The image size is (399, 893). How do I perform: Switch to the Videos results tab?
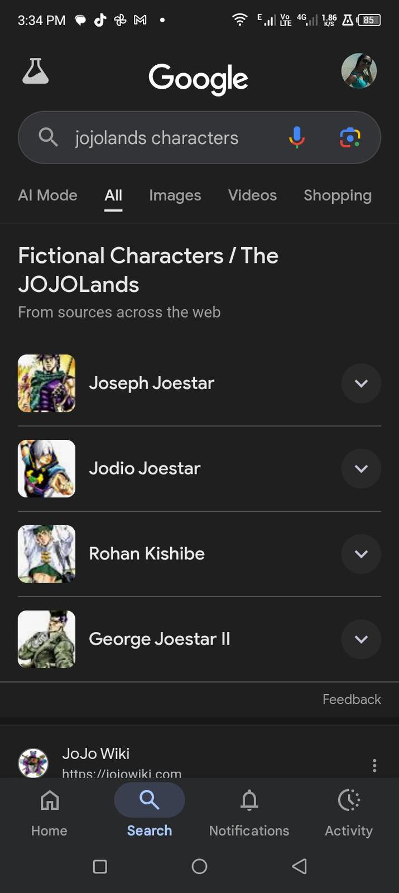pos(252,195)
